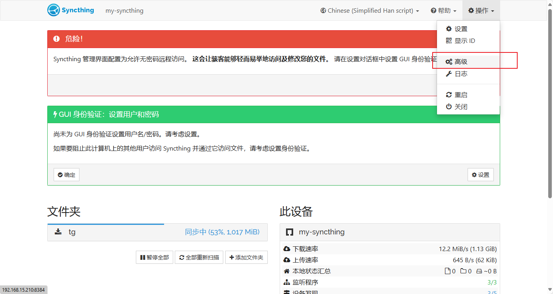Click the cogs icon beside 高级
Screen dimensions: 553x294
click(449, 62)
